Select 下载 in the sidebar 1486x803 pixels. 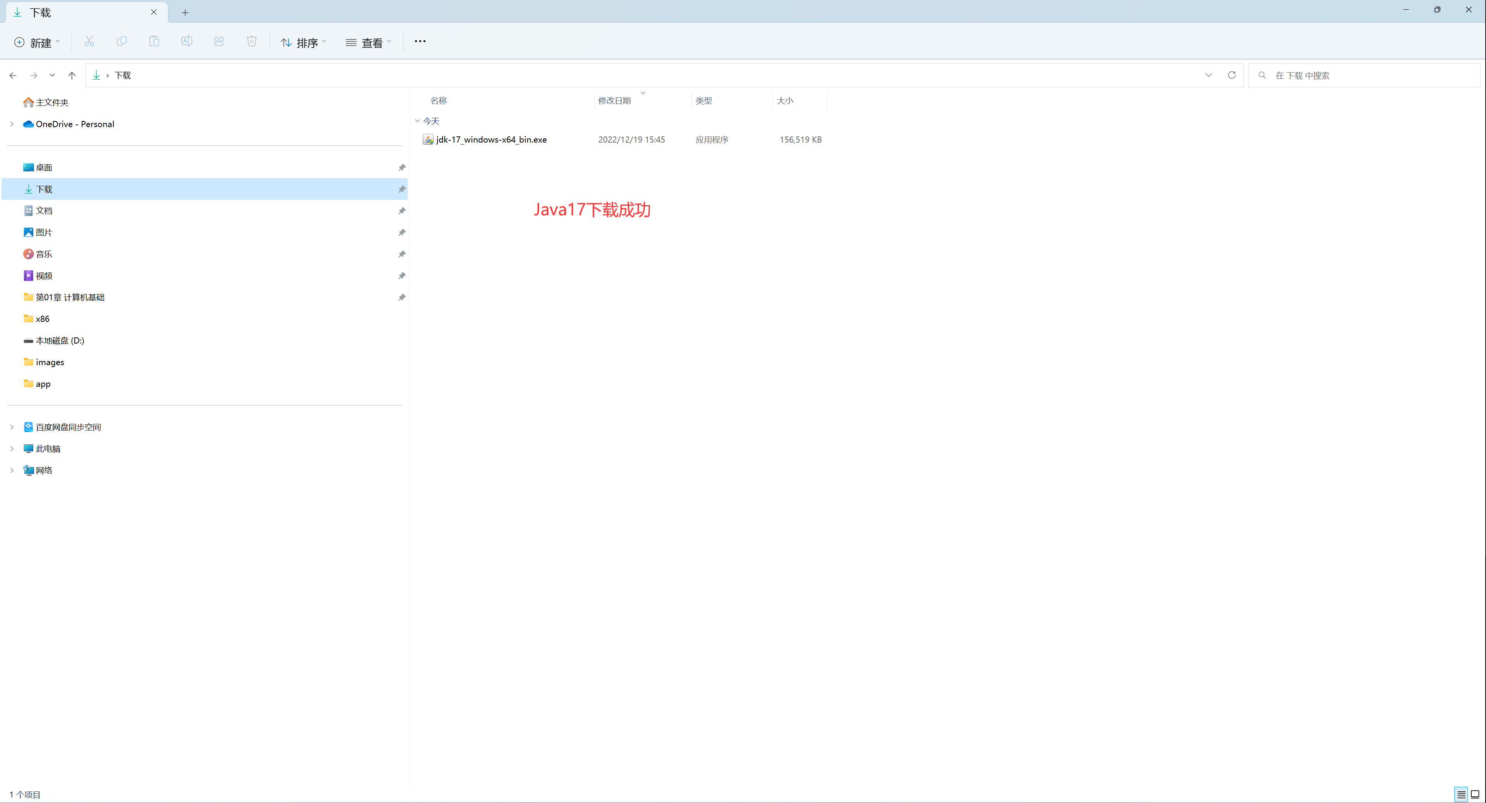204,189
